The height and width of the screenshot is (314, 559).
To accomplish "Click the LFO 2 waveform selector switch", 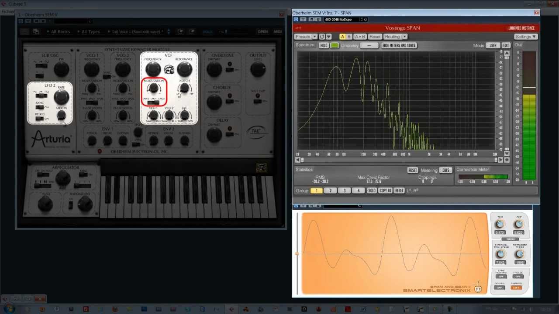I will point(42,96).
